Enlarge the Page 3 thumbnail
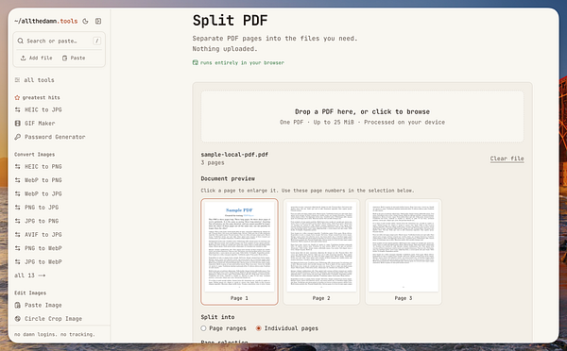This screenshot has width=567, height=351. [x=404, y=252]
